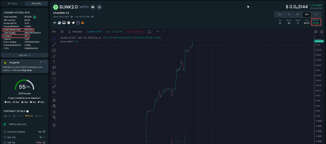Open the Pool info tab

(x=36, y=4)
